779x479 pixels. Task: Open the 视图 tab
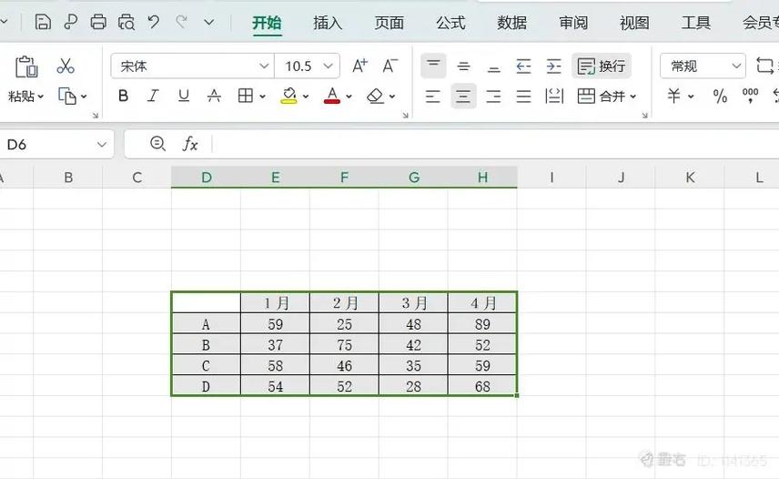[x=634, y=23]
